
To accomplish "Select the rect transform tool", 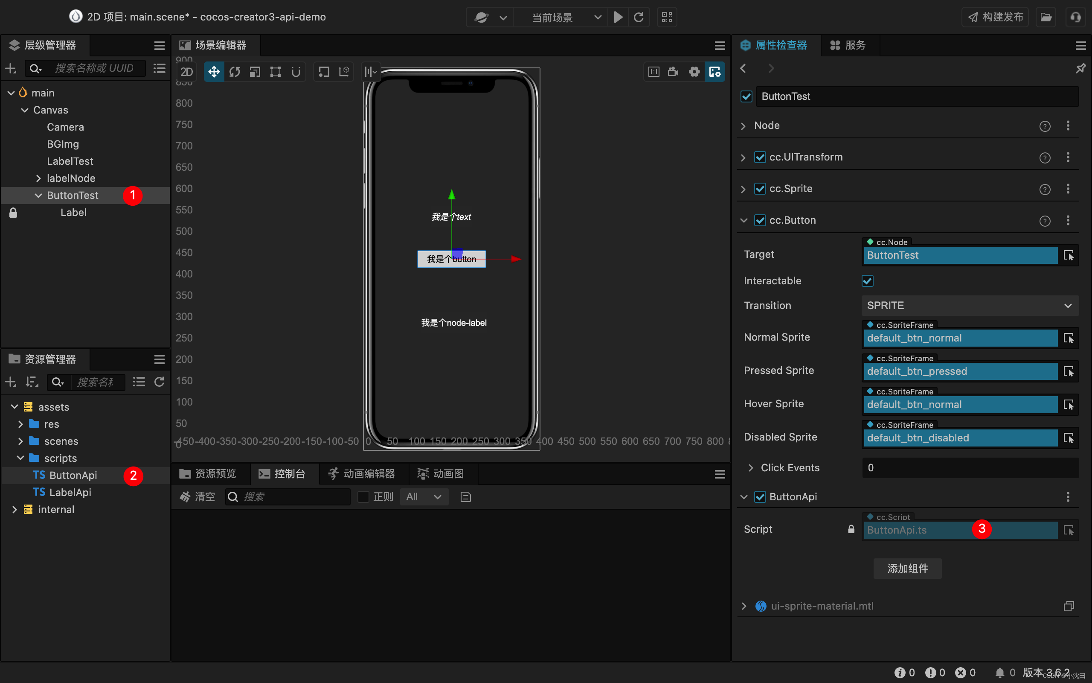I will (276, 71).
